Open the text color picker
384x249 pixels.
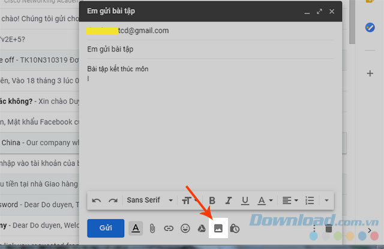(265, 200)
